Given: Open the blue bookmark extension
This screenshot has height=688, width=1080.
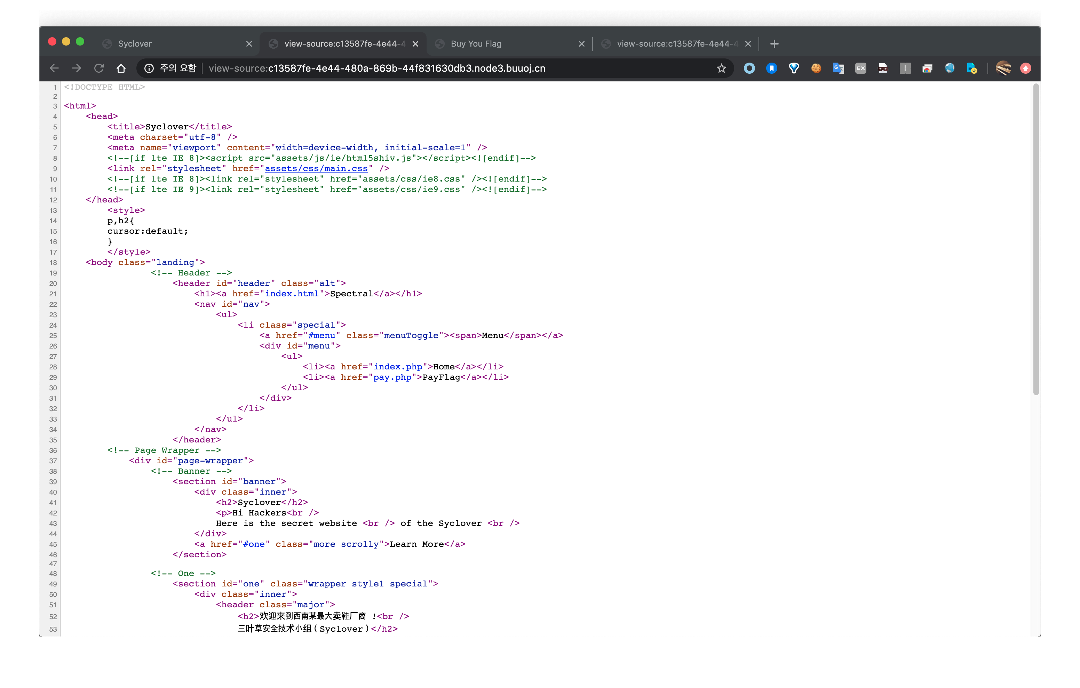Looking at the screenshot, I should 771,68.
